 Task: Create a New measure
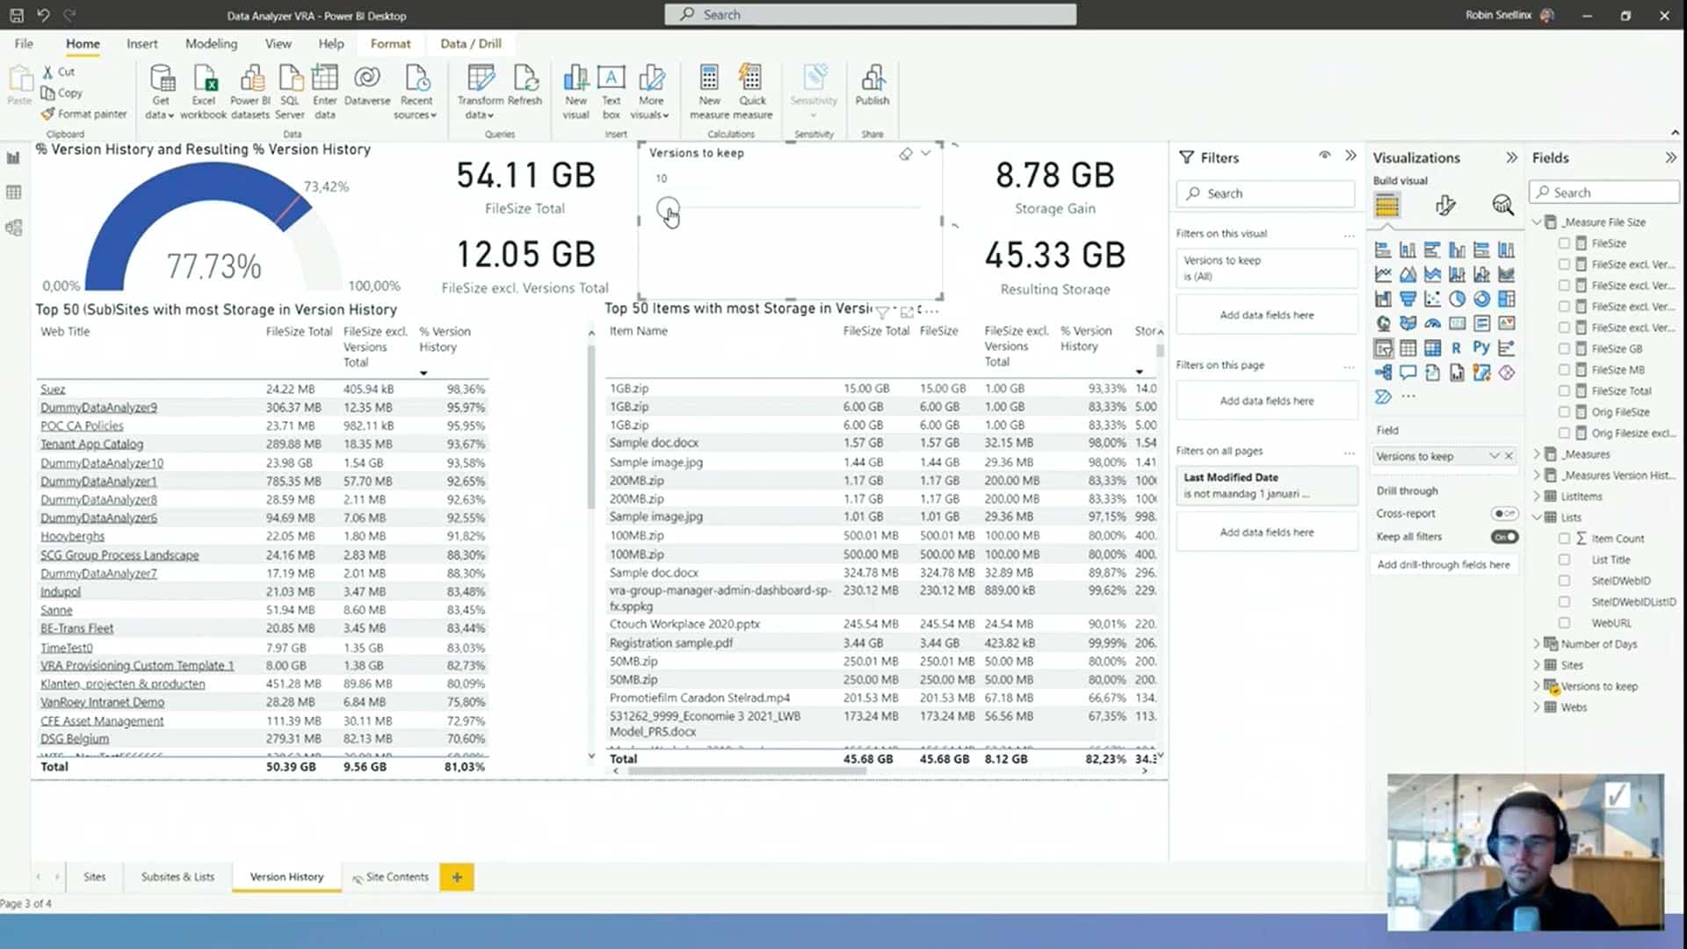tap(710, 91)
